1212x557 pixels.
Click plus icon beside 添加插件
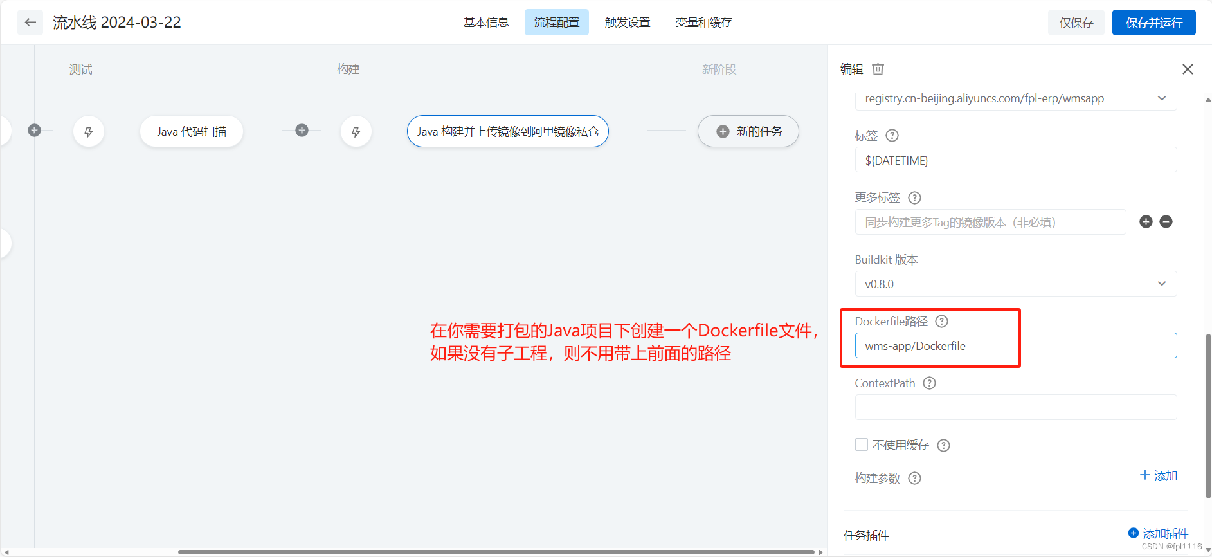pos(1134,533)
